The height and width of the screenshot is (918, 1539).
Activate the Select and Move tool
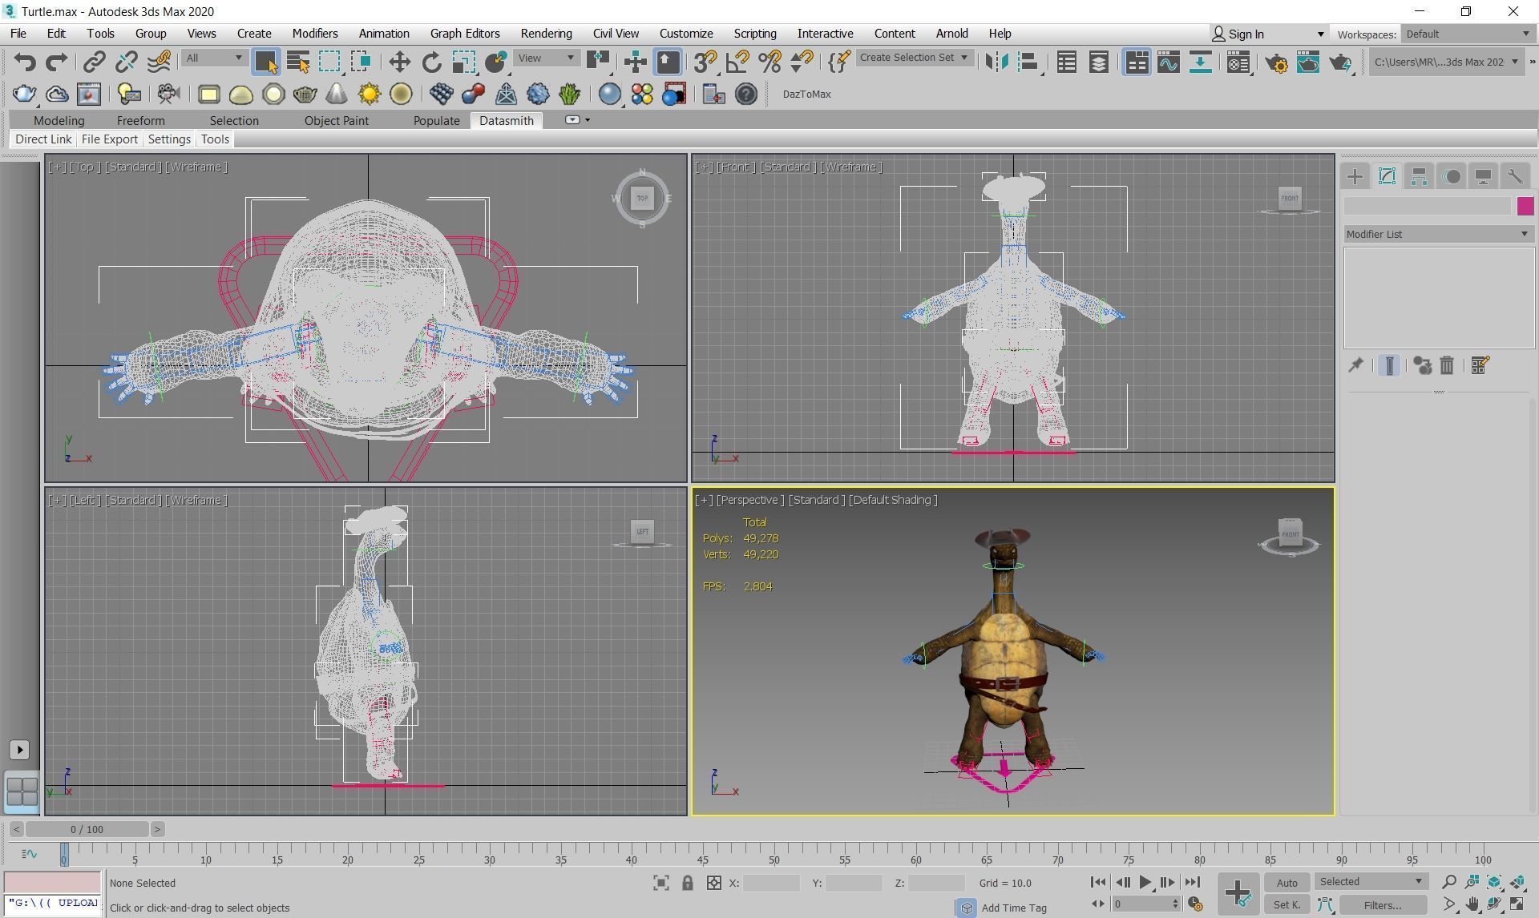coord(399,62)
